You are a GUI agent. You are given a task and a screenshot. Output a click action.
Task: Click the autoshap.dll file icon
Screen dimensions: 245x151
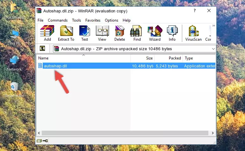[40, 65]
